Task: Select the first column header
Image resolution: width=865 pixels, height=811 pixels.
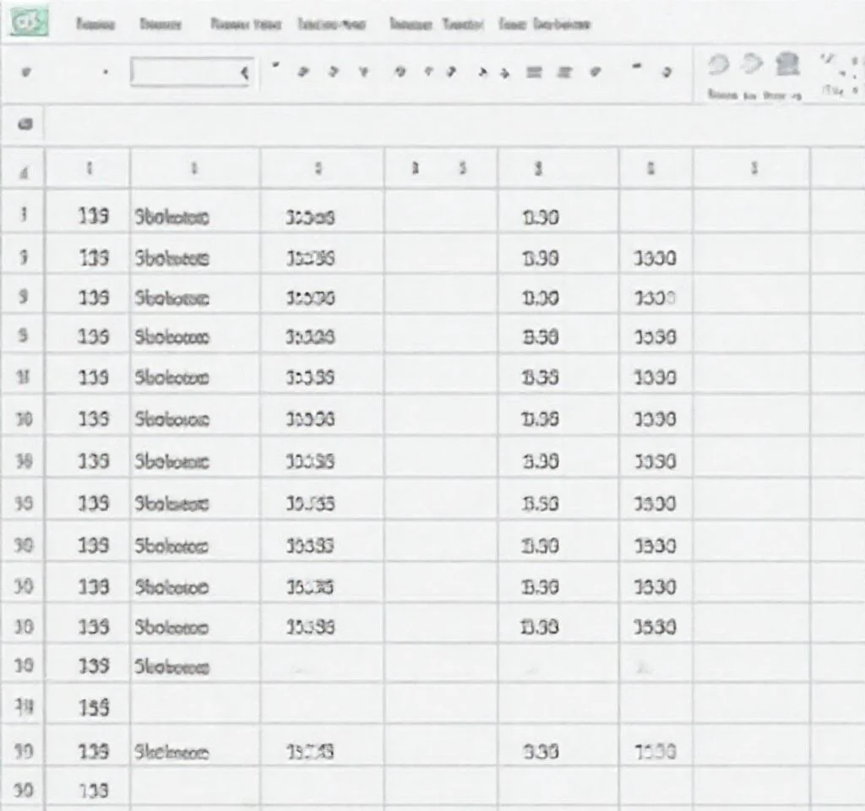Action: [89, 169]
